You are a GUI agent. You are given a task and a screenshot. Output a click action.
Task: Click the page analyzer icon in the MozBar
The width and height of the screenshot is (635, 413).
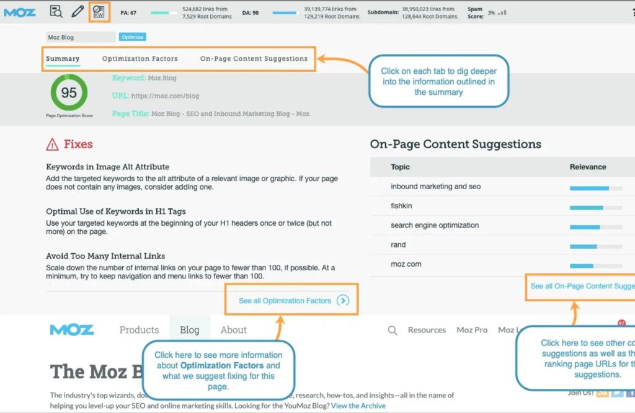(55, 11)
